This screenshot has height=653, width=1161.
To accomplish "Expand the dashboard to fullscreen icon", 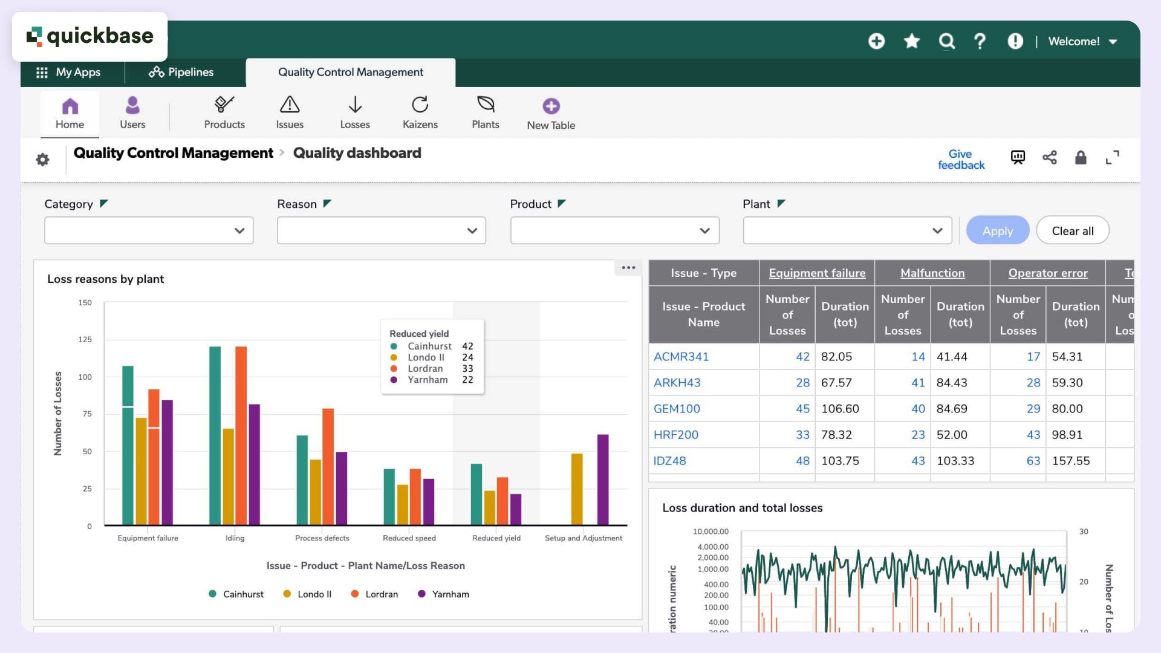I will pyautogui.click(x=1113, y=157).
